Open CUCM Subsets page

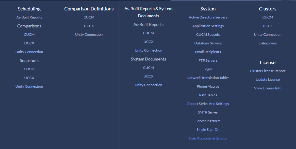point(208,35)
